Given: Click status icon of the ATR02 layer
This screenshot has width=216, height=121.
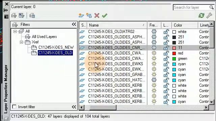Looking at the screenshot, I should [x=82, y=32].
